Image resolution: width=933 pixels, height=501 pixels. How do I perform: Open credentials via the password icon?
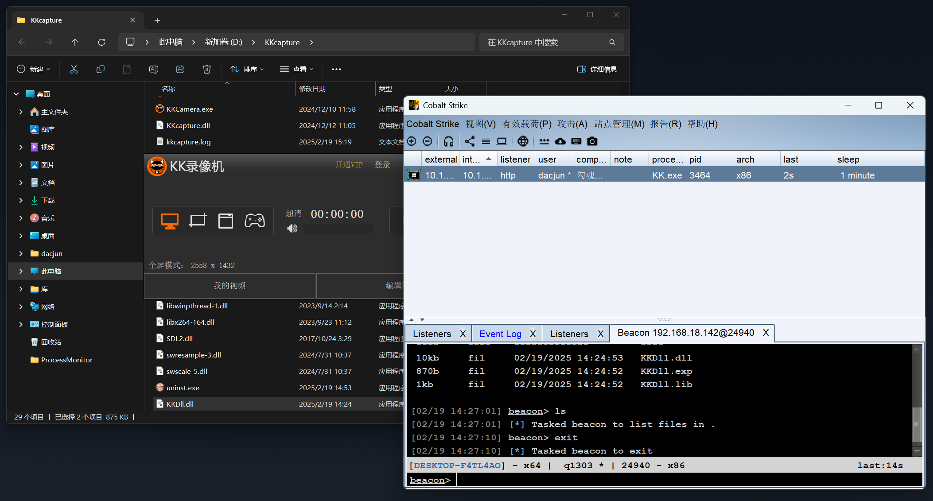(544, 141)
